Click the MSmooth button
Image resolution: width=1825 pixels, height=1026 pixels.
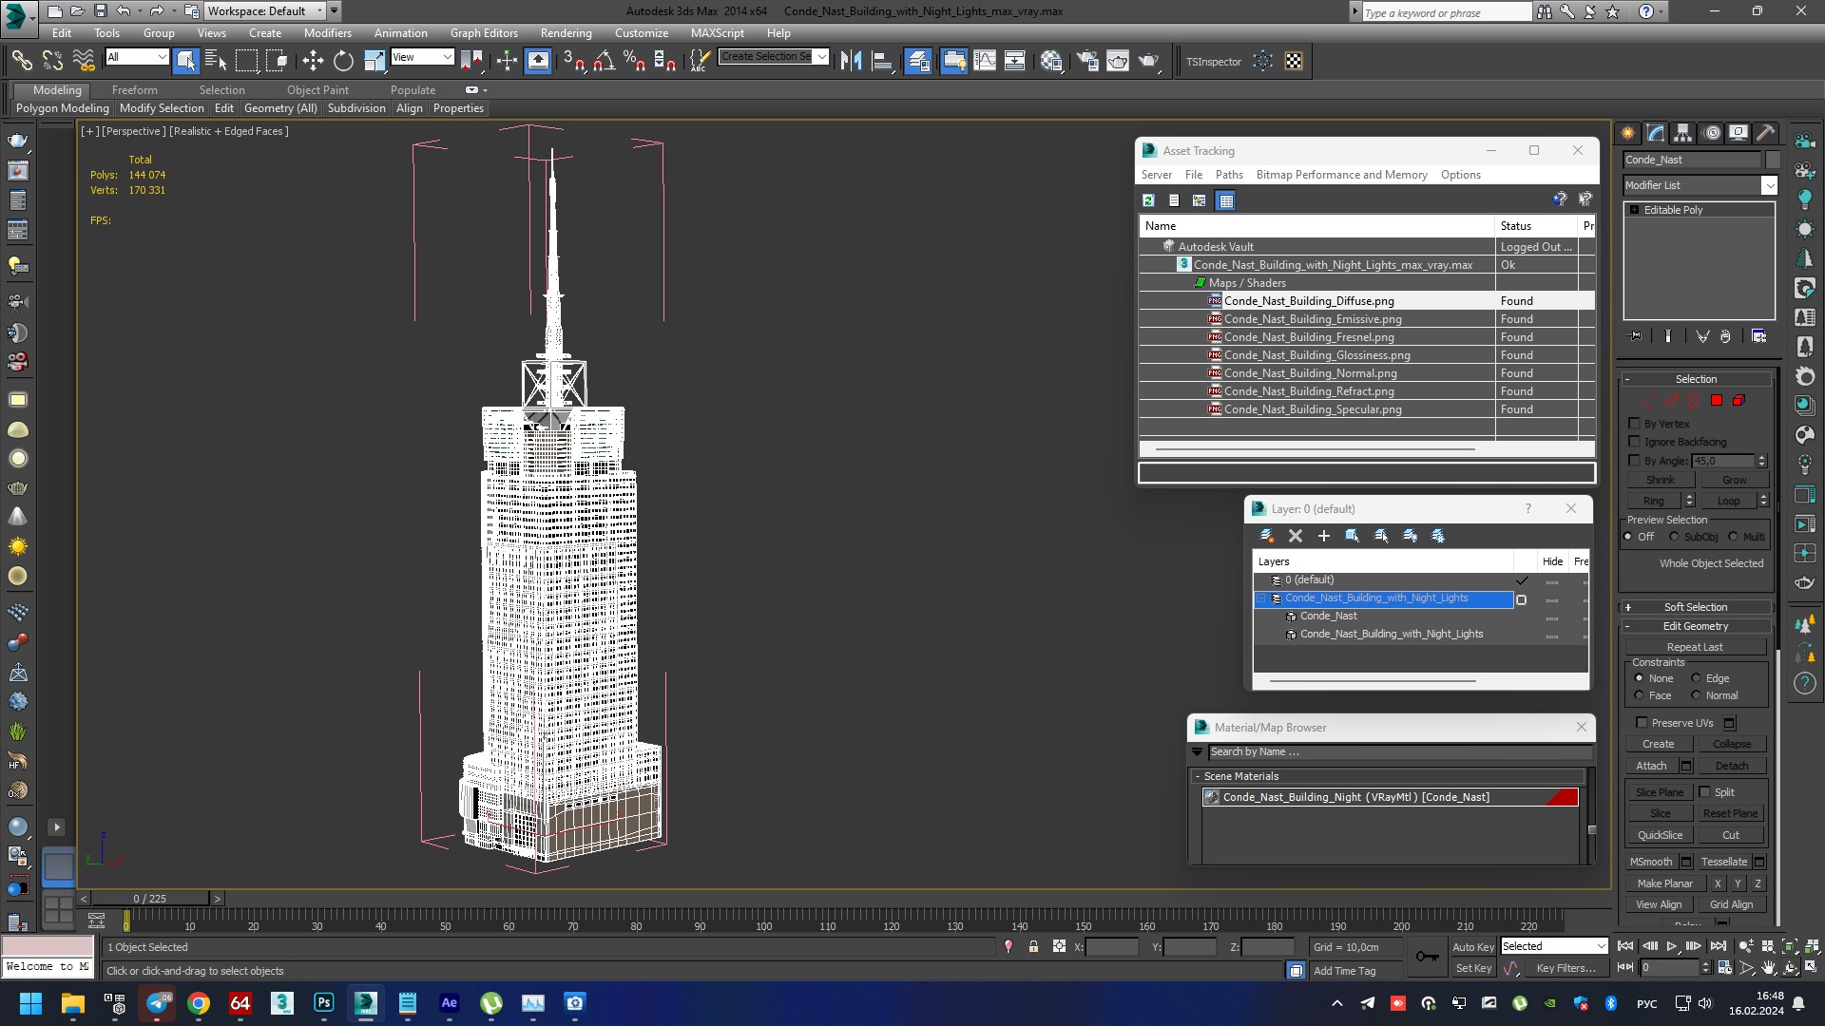[x=1651, y=862]
